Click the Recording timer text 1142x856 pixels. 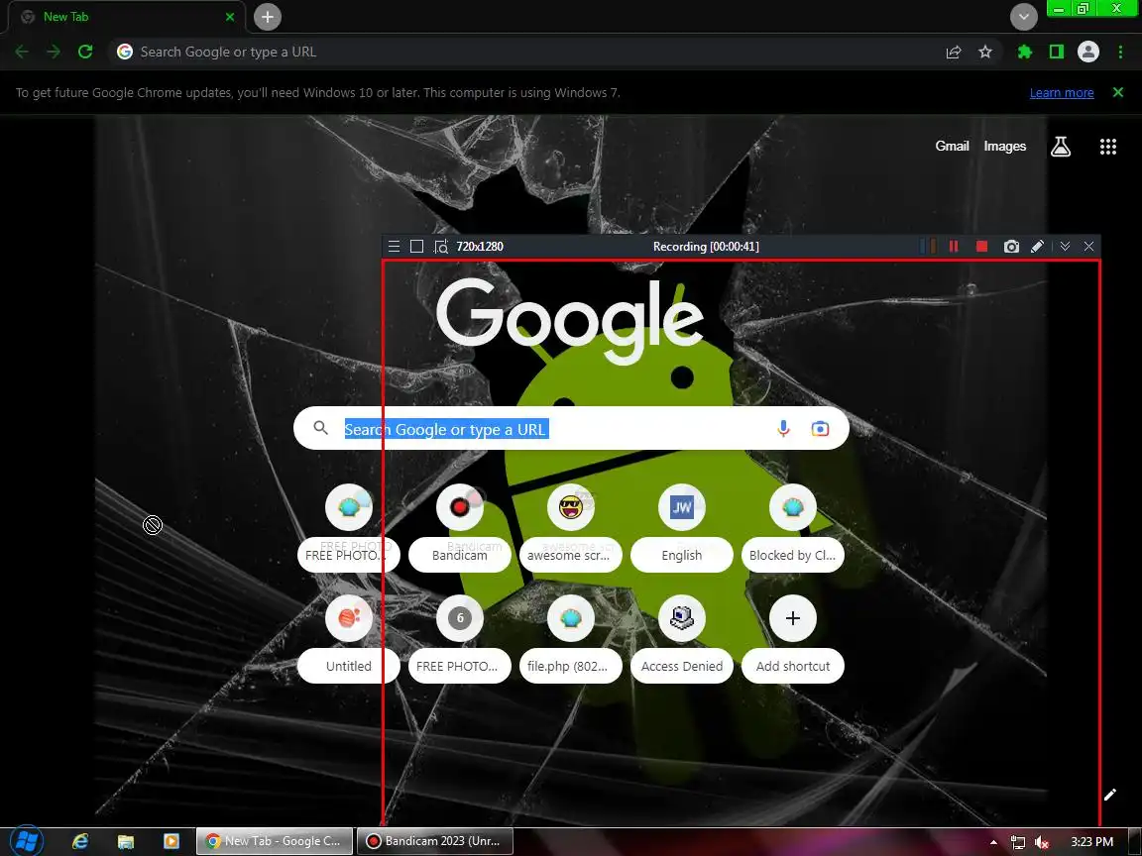point(706,246)
